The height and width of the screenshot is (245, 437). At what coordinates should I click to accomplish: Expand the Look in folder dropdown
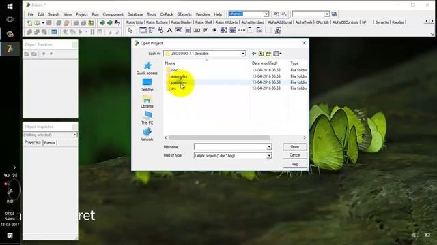pos(243,54)
